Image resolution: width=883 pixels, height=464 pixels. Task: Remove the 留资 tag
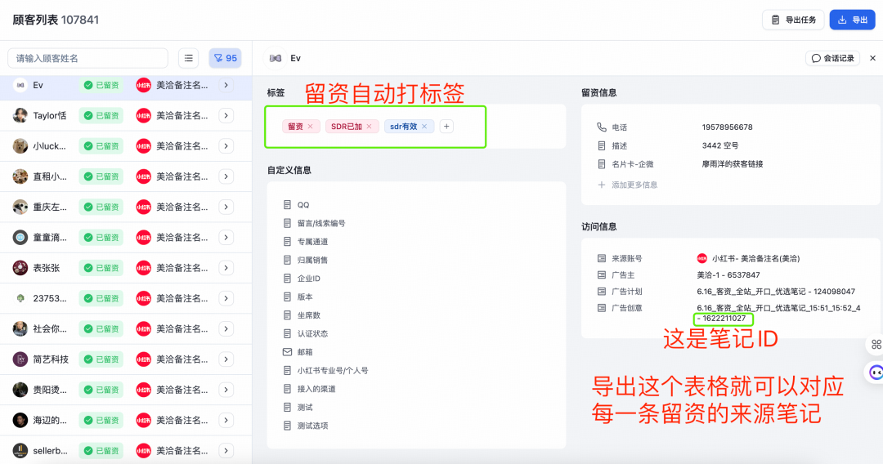pyautogui.click(x=311, y=127)
